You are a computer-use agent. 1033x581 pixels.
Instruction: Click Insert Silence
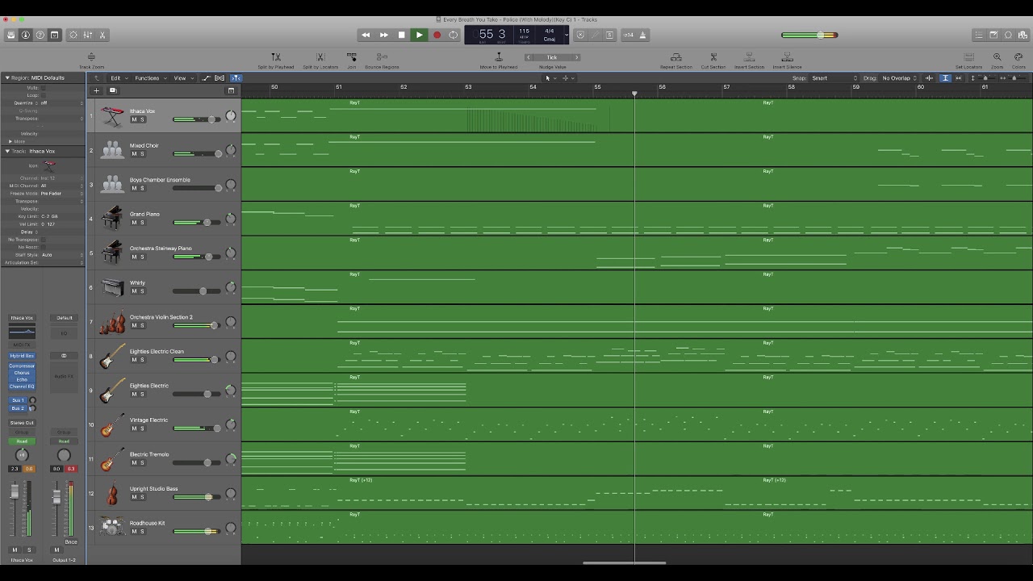787,61
